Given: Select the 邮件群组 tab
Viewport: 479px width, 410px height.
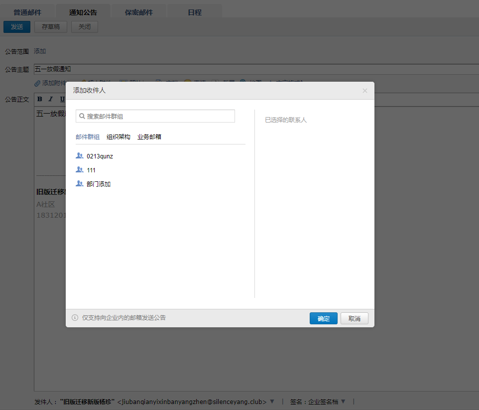Looking at the screenshot, I should [88, 137].
